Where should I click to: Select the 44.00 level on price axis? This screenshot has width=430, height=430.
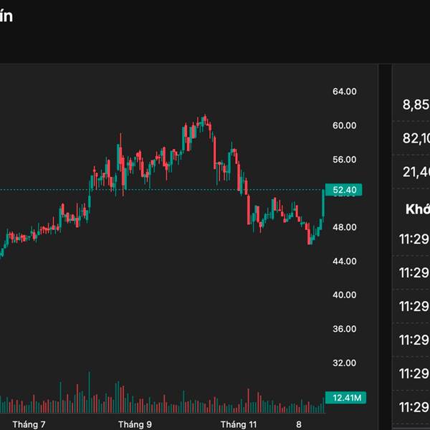(345, 261)
